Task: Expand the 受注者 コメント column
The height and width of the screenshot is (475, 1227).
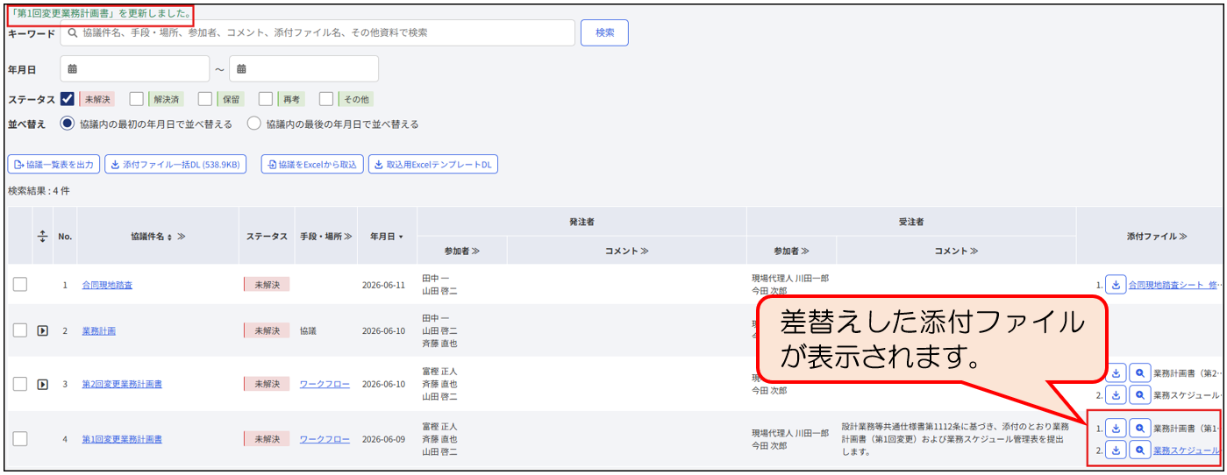Action: click(x=974, y=251)
